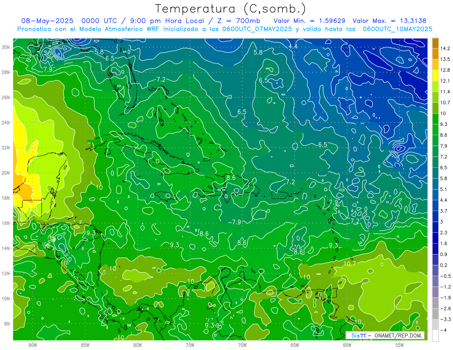This screenshot has width=453, height=350.
Task: Click the legend value -4
Action: [443, 330]
